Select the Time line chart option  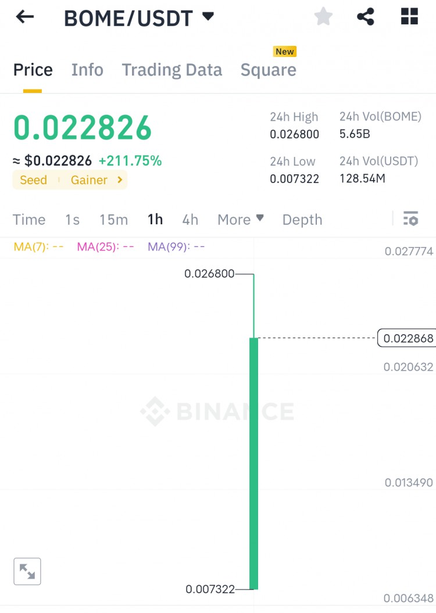[29, 219]
